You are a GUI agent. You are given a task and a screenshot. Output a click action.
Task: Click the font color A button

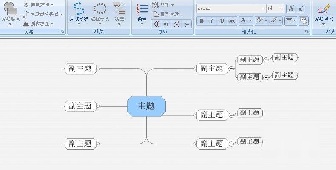point(243,21)
